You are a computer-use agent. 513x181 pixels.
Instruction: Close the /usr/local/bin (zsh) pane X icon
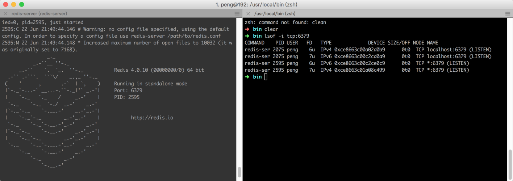pos(248,14)
